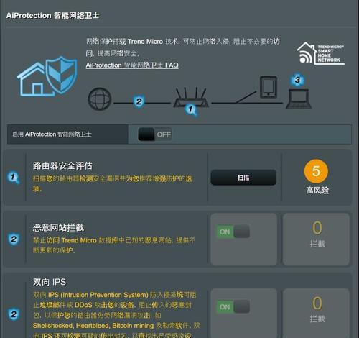
Task: Disable the 双向 IPS ON toggle
Action: pyautogui.click(x=233, y=306)
